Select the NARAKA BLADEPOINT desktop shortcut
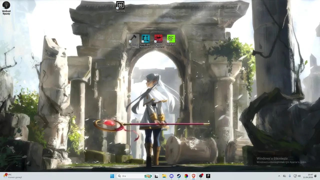 click(x=158, y=41)
